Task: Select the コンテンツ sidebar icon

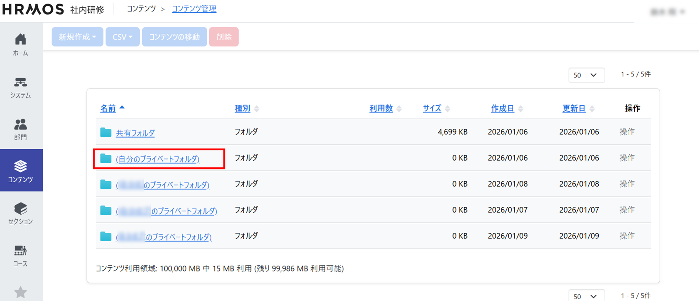Action: coord(20,167)
